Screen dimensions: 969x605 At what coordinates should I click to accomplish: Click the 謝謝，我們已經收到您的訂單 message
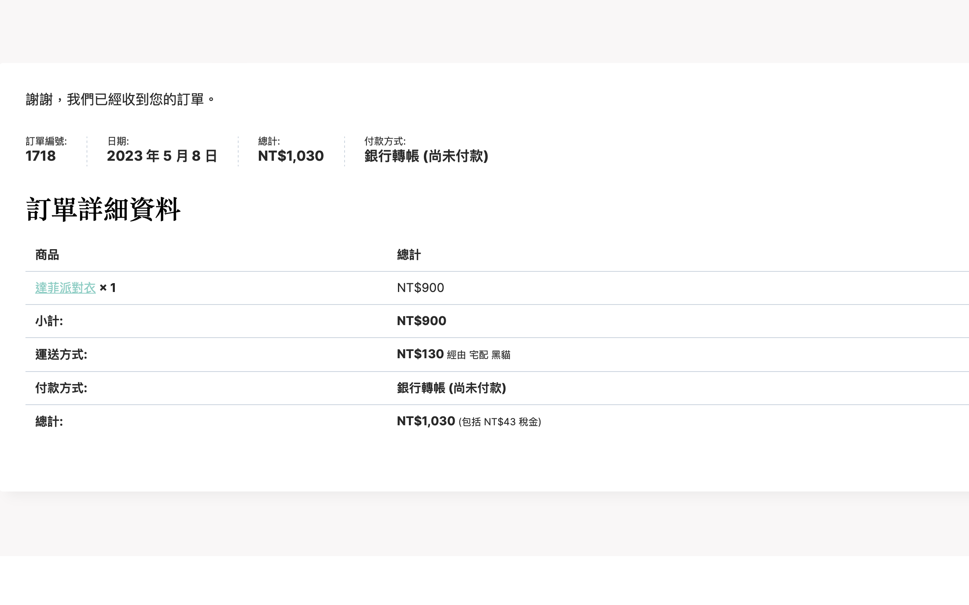click(120, 99)
